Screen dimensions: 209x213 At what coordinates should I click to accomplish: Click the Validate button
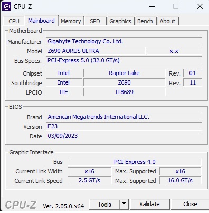click(x=150, y=204)
